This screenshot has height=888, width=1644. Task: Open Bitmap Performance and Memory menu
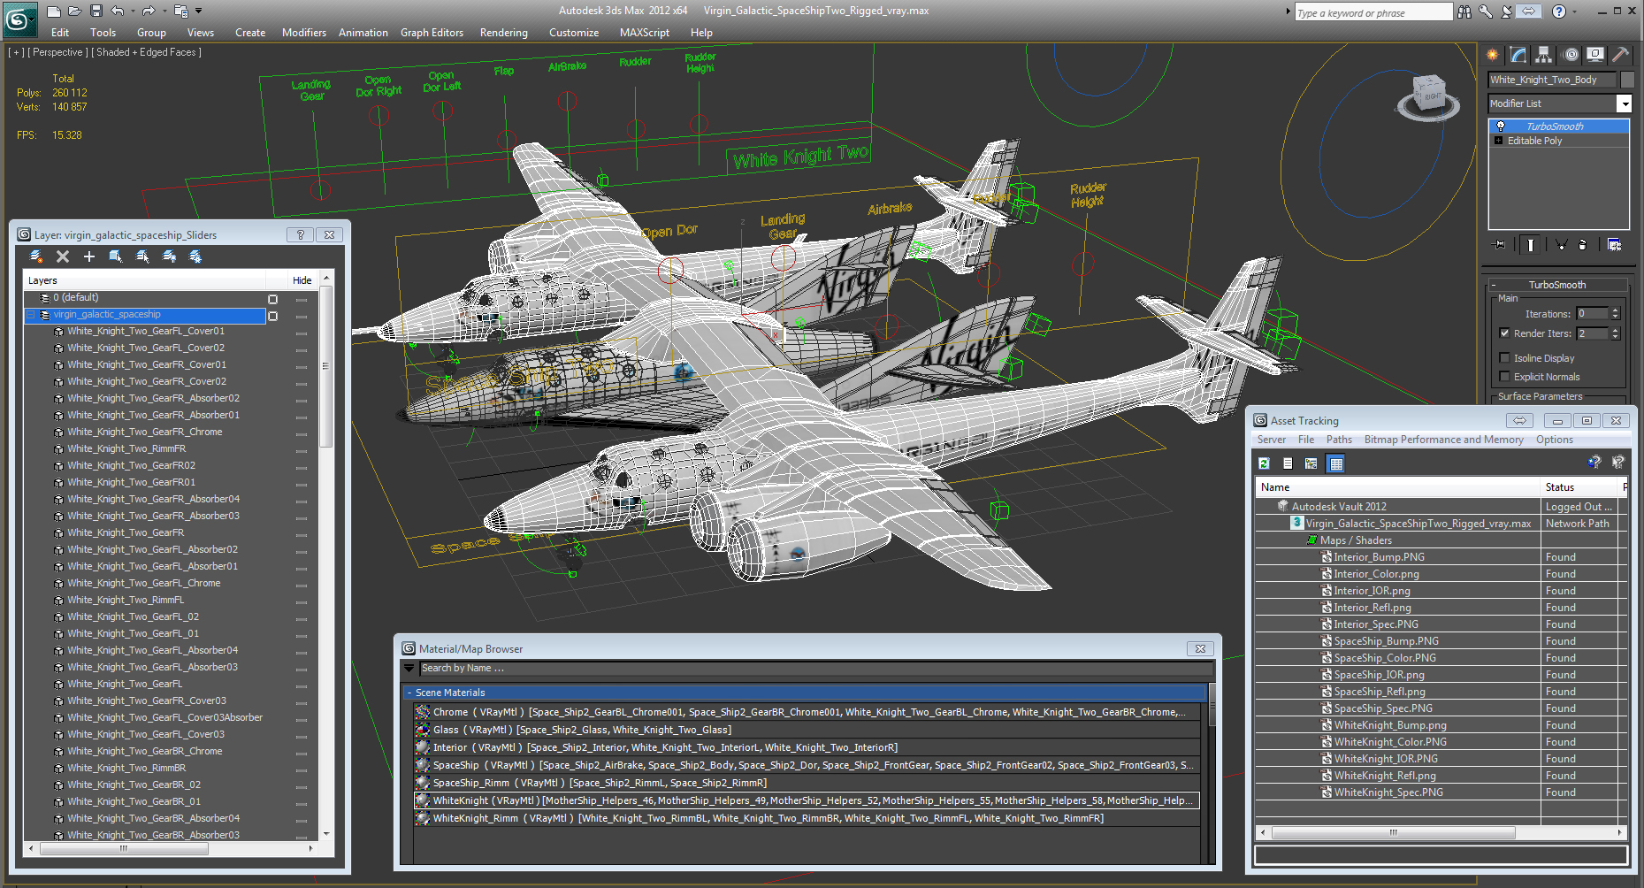(x=1443, y=440)
